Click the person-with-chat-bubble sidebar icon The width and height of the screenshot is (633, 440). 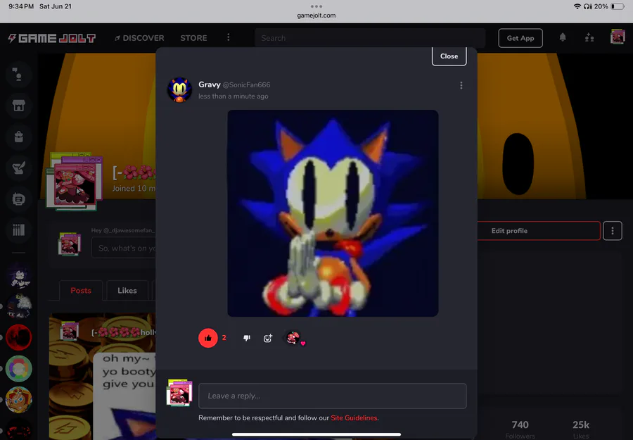tap(18, 75)
